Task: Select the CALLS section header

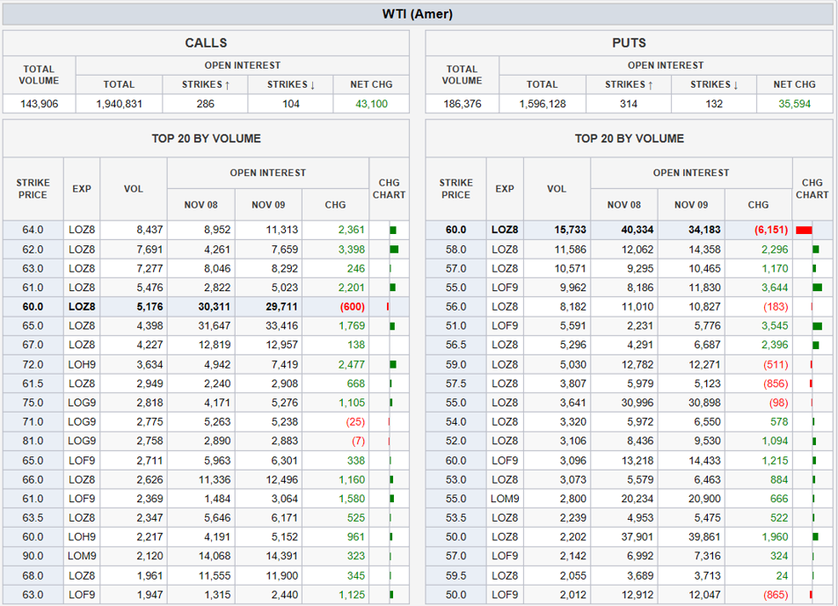Action: [x=206, y=43]
